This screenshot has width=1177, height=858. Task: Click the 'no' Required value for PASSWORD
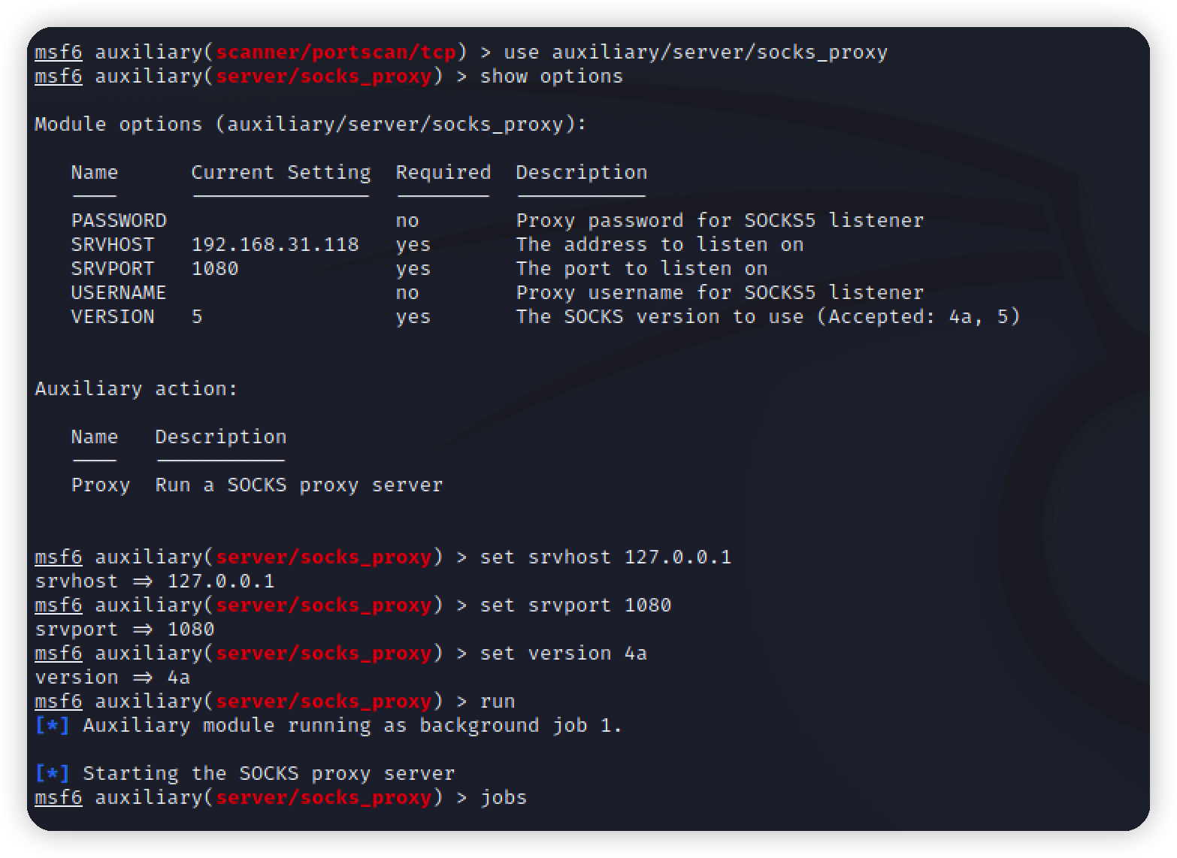pos(407,221)
